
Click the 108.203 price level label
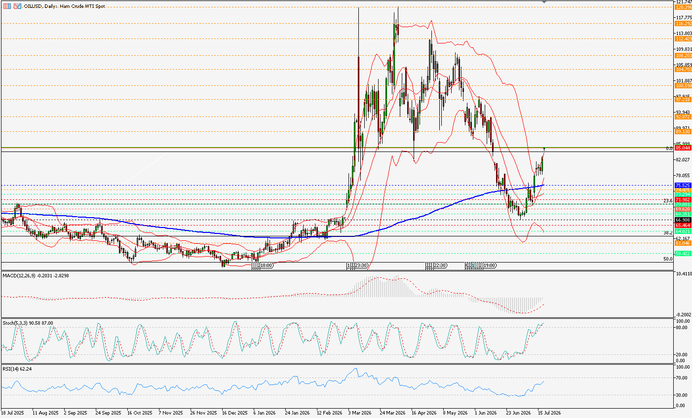[x=683, y=55]
